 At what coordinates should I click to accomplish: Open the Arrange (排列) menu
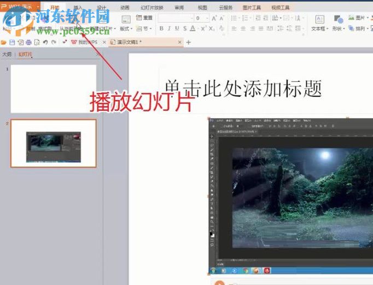click(x=358, y=28)
